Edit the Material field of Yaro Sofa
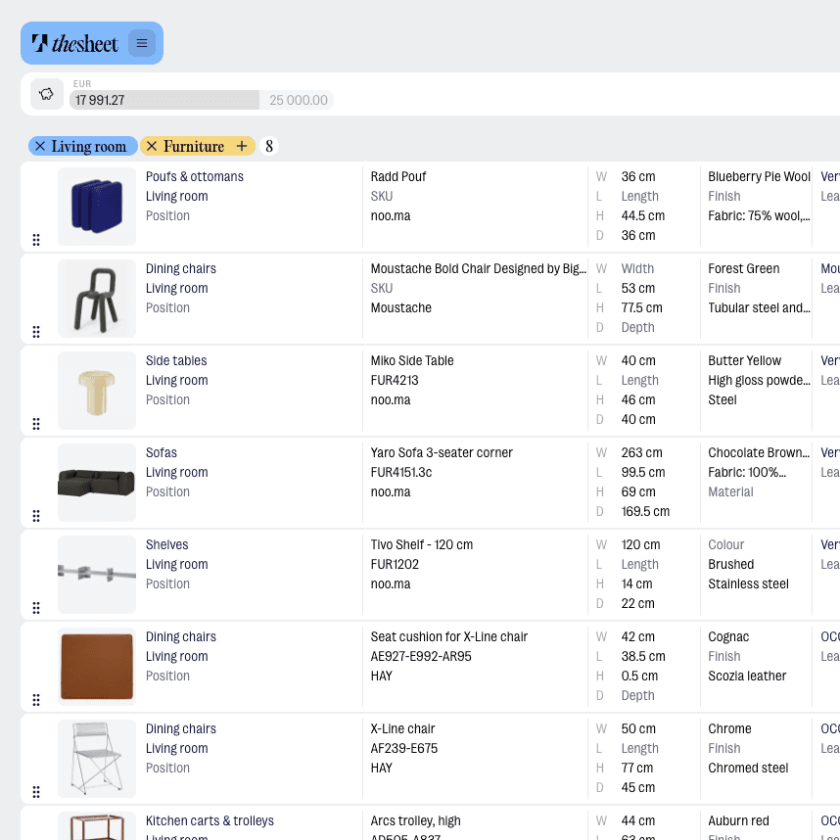 point(730,492)
